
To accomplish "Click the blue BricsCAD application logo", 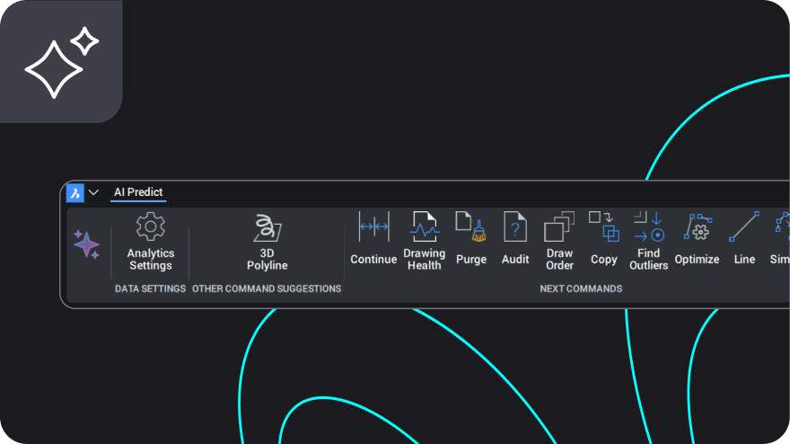I will pos(75,192).
